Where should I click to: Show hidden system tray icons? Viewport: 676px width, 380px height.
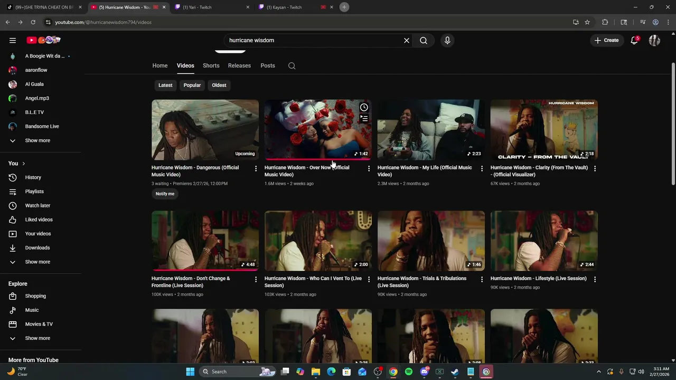[598, 372]
